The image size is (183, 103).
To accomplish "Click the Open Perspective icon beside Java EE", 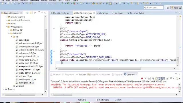I will pyautogui.click(x=168, y=8).
